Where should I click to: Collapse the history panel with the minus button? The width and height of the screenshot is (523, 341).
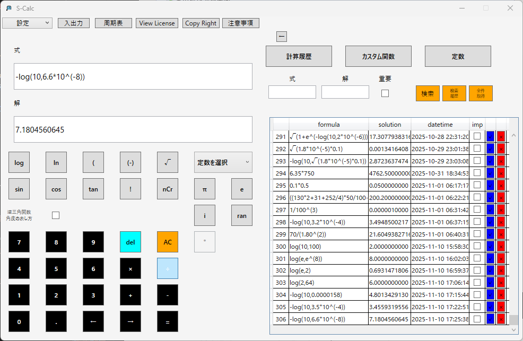pyautogui.click(x=282, y=36)
